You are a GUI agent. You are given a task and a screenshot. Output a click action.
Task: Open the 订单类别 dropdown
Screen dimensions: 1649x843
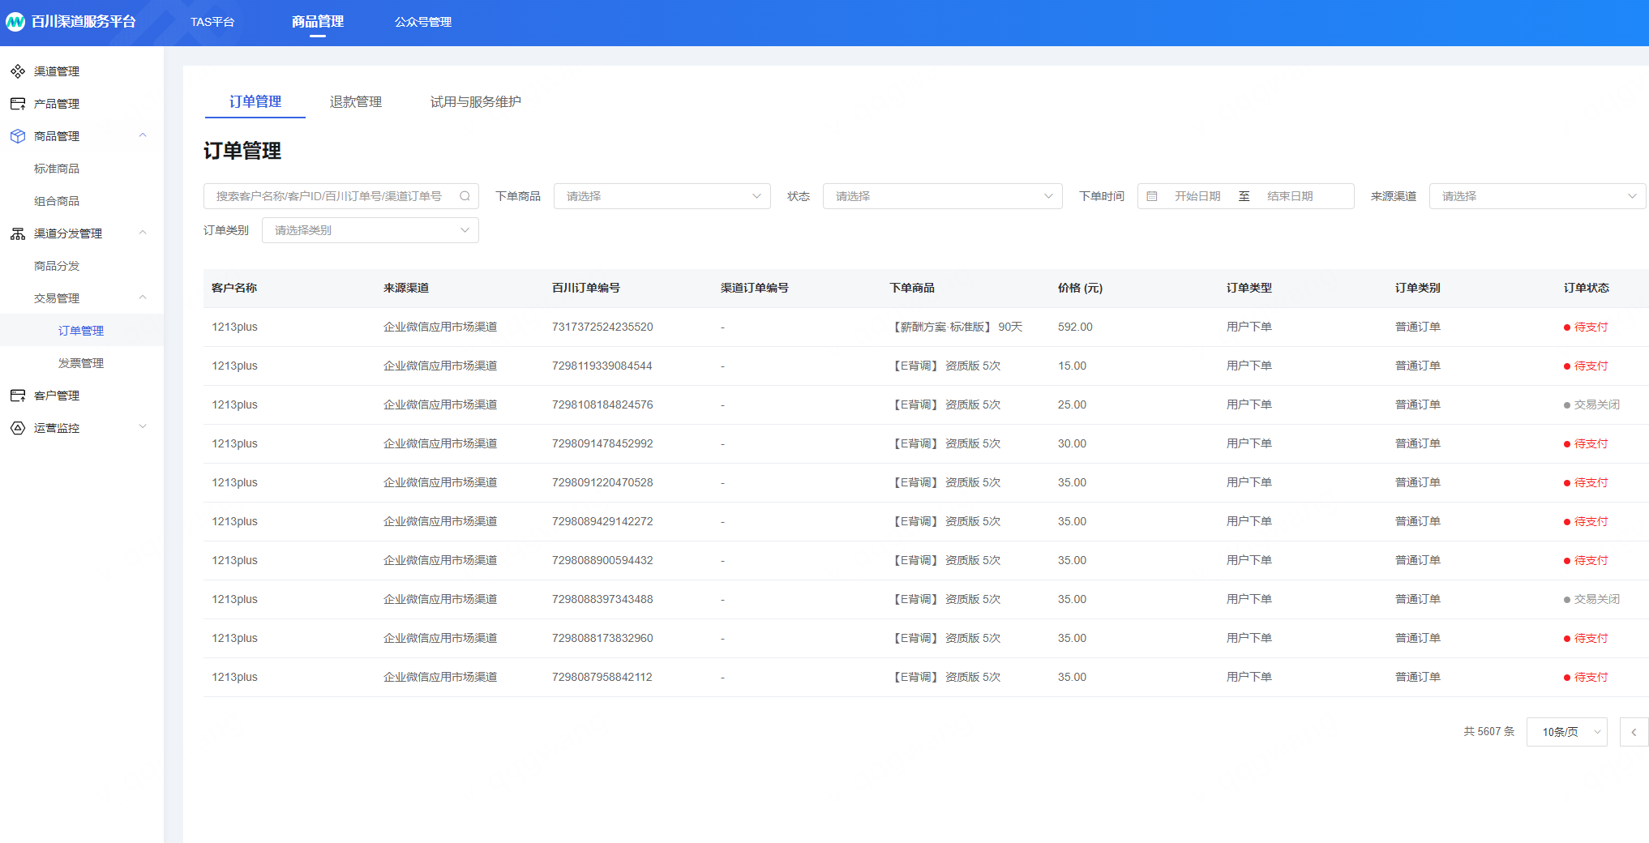point(370,230)
